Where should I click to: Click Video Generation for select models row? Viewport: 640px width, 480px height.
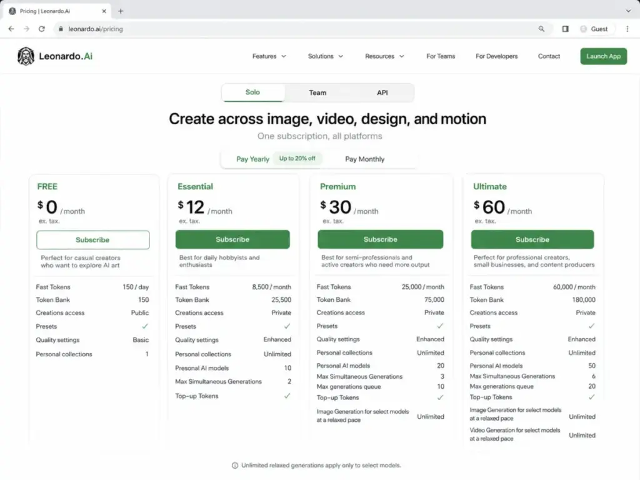point(532,435)
